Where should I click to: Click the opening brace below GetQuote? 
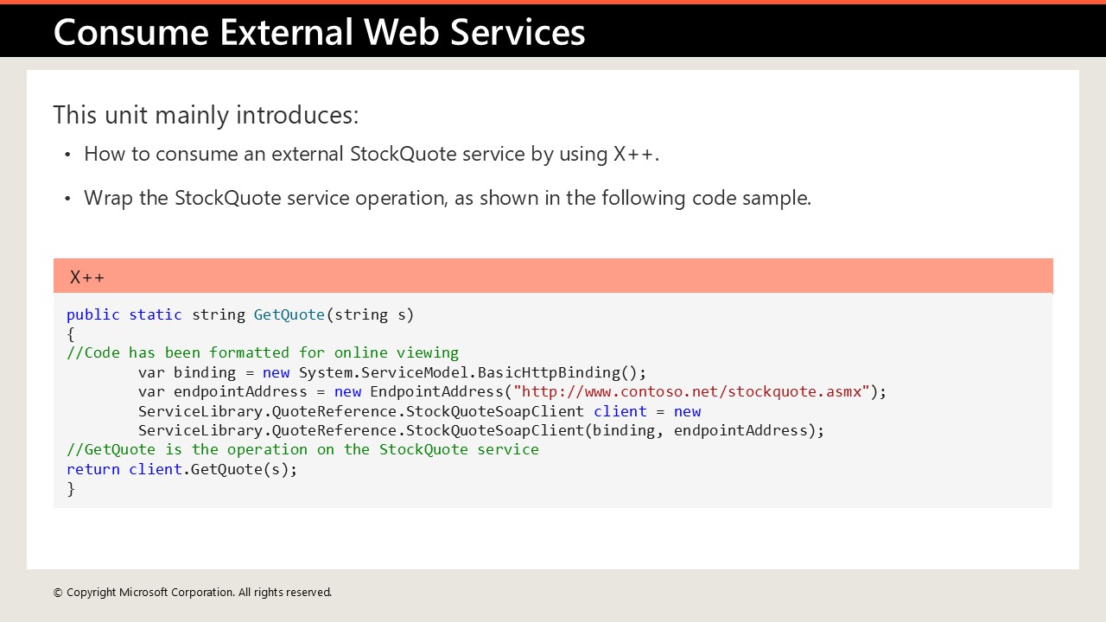[71, 333]
